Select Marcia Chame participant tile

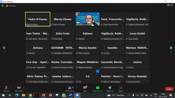pos(63,19)
